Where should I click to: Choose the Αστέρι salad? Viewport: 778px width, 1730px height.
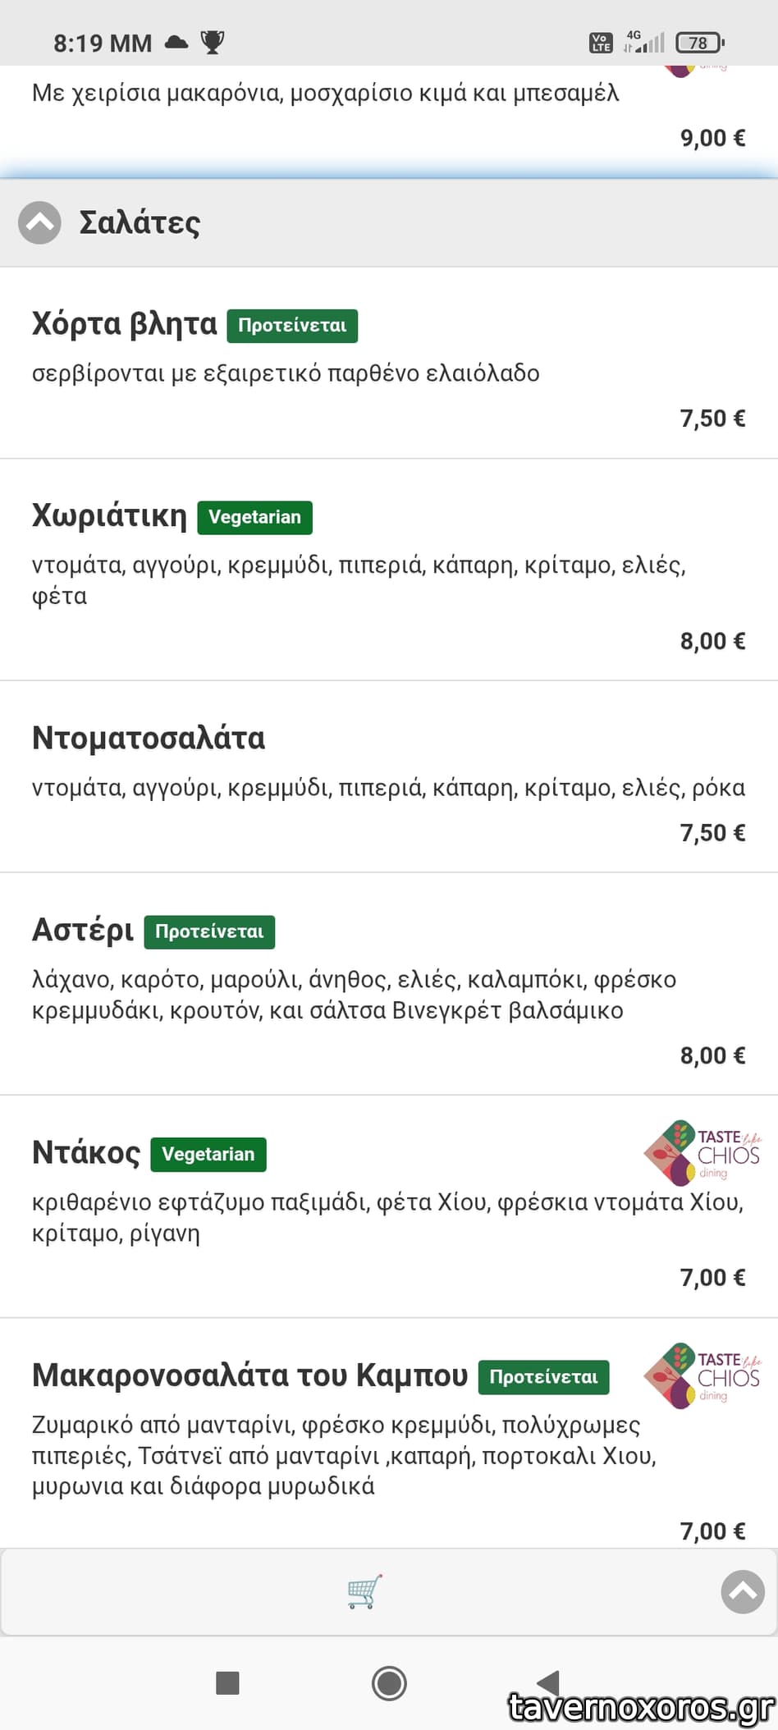coord(83,931)
